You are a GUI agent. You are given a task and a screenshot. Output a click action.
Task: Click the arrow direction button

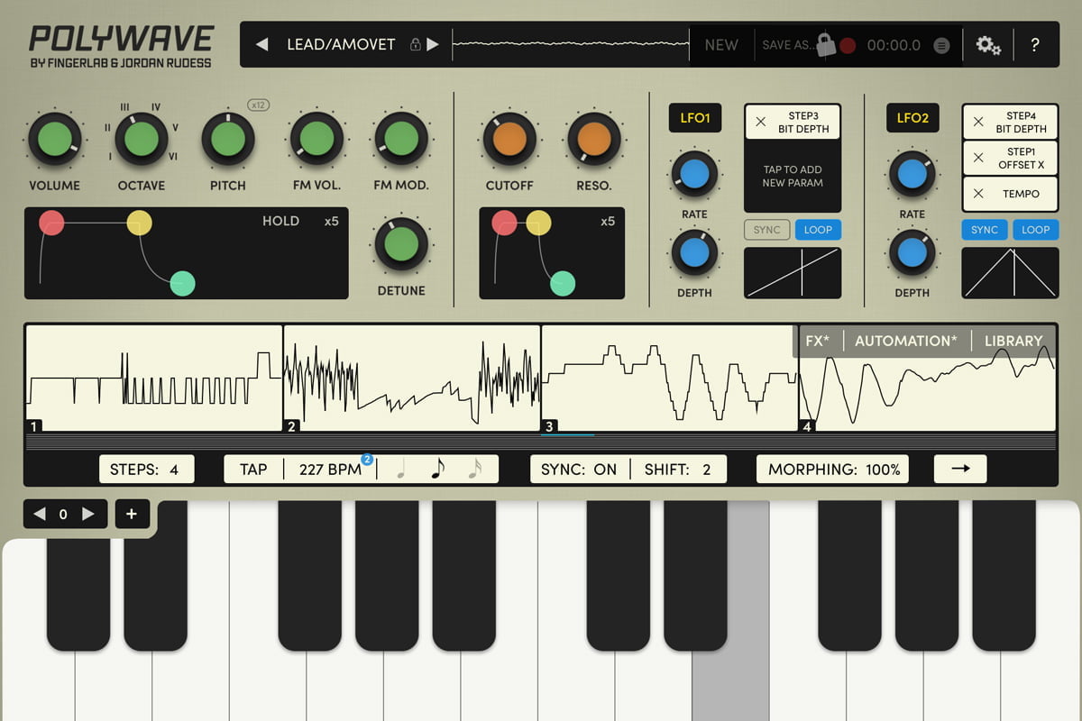(x=960, y=469)
